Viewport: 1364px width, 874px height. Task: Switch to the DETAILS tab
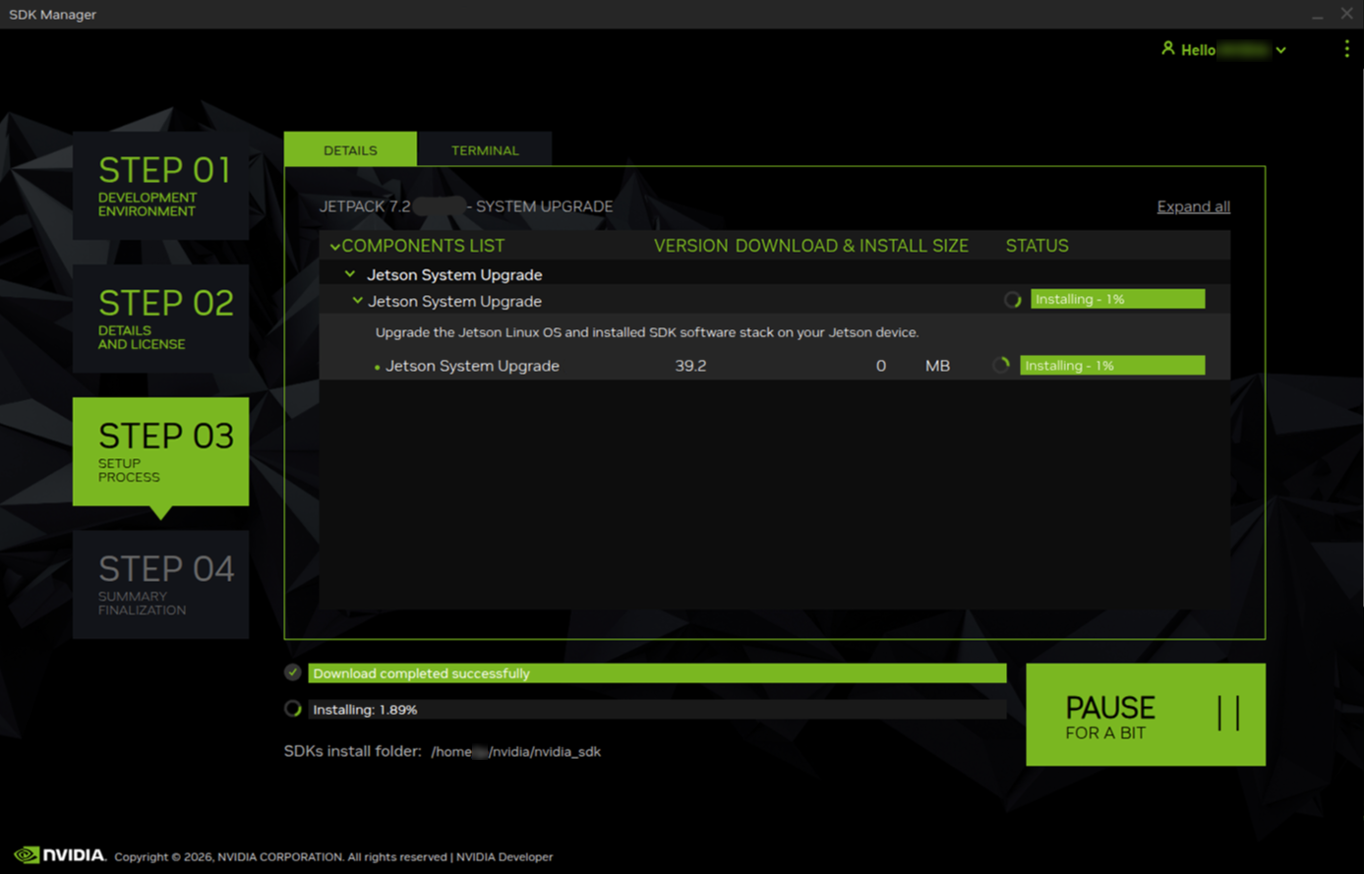coord(350,149)
